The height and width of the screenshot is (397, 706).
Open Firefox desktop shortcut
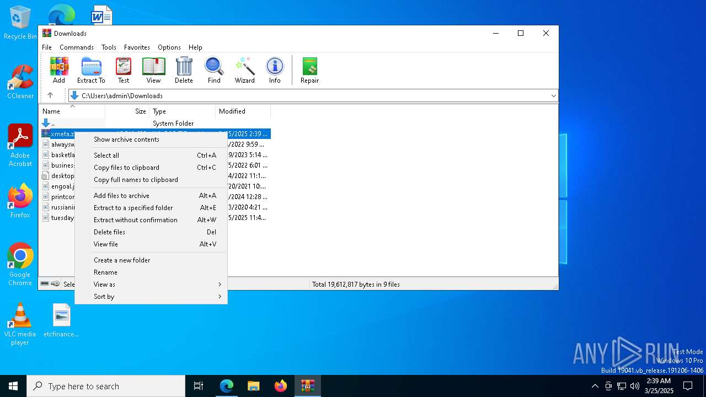point(20,201)
